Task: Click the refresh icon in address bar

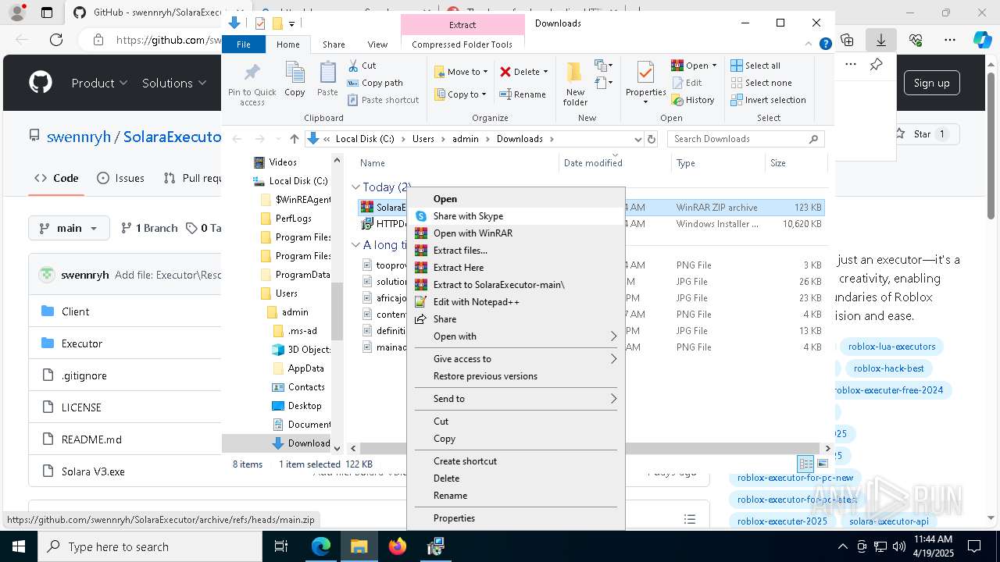Action: coord(652,139)
